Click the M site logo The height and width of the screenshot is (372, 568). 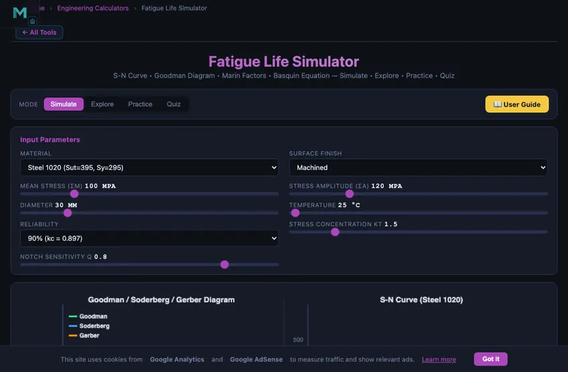(x=20, y=13)
